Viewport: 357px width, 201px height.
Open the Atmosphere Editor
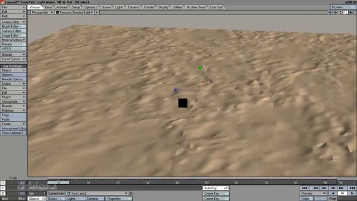tap(13, 128)
